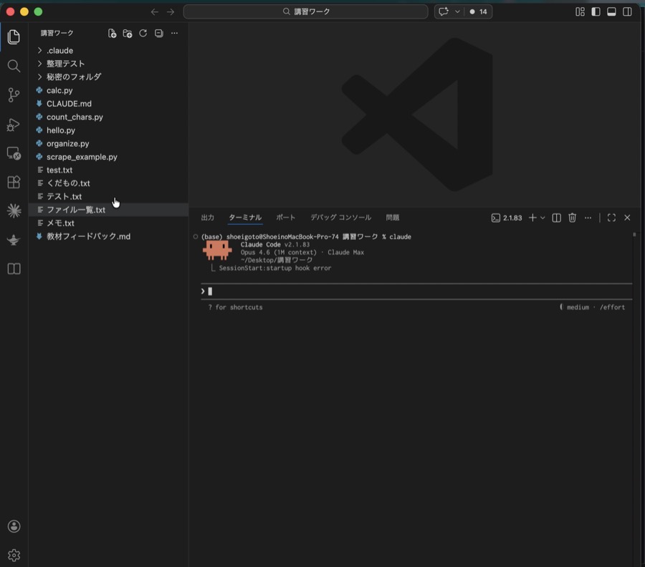Open the status indicator showing 14
645x567 pixels.
(x=479, y=11)
